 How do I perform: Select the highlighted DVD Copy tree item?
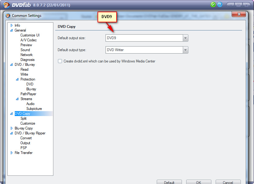[22, 114]
